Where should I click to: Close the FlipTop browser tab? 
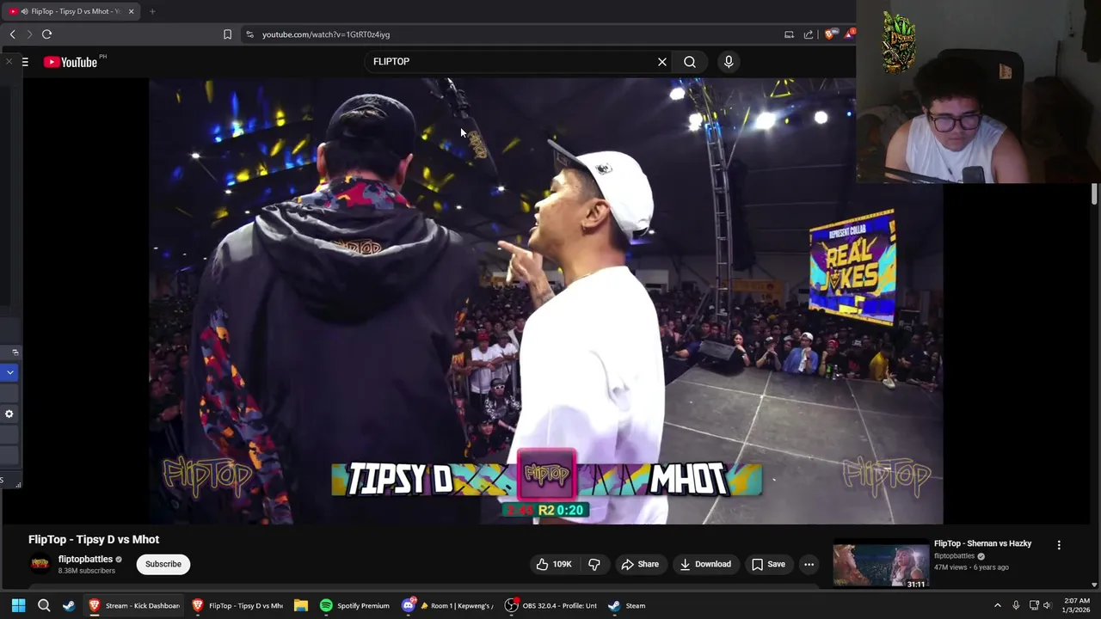click(131, 11)
